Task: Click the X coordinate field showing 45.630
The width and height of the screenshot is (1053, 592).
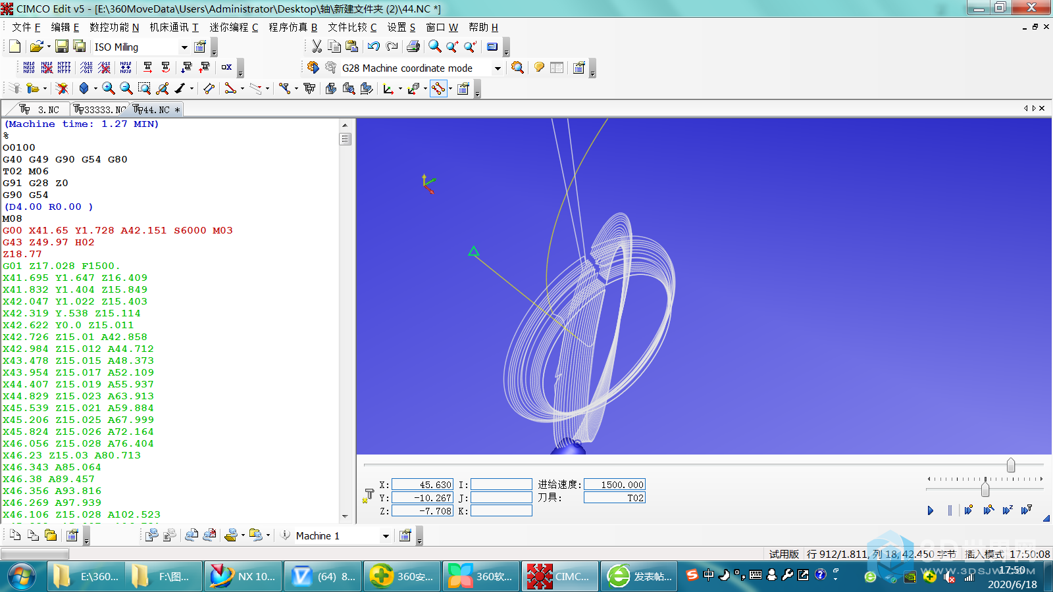Action: click(x=423, y=485)
